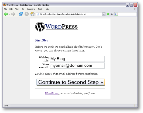
Task: Click the Stop loading icon
Action: coord(27,14)
